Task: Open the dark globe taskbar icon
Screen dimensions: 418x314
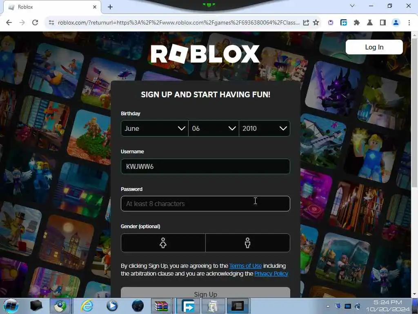Action: 138,306
